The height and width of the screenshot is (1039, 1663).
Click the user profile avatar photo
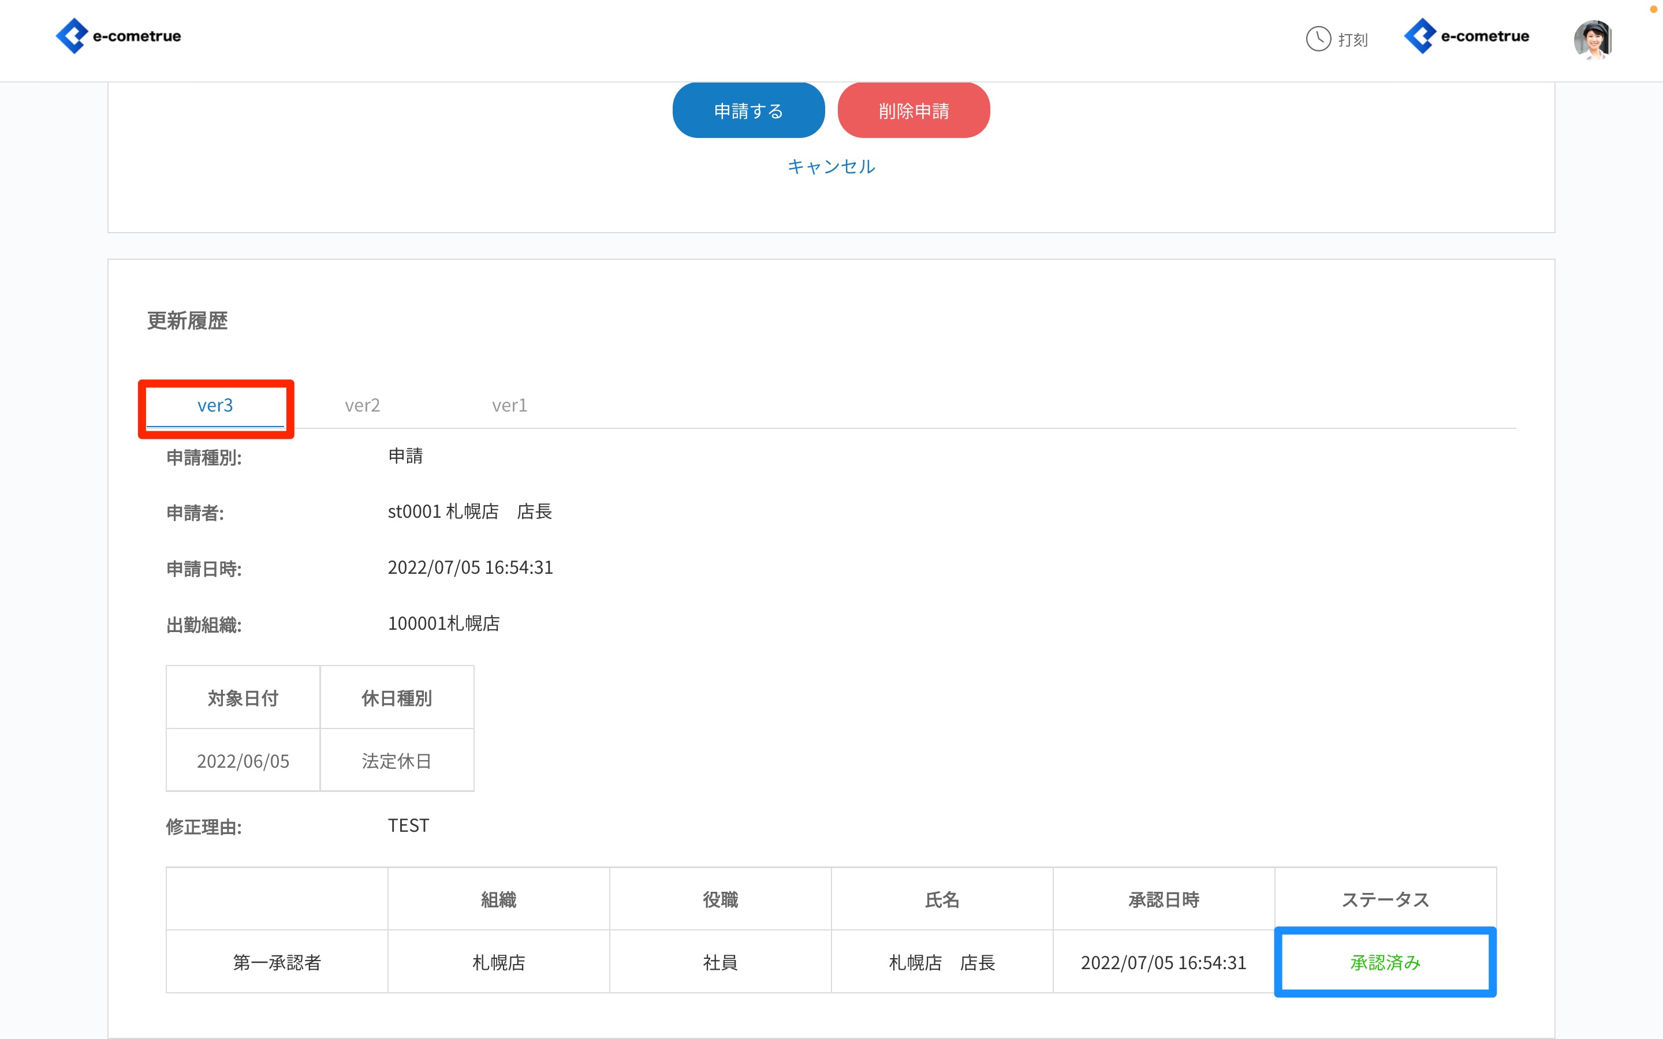pos(1593,39)
